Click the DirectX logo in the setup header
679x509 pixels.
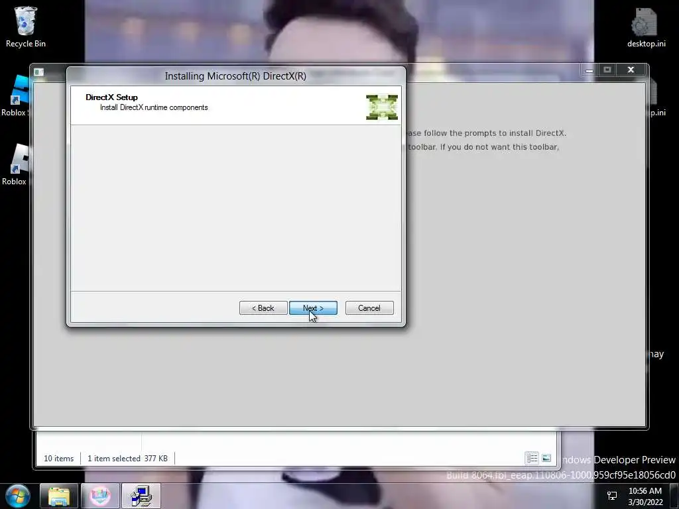click(381, 107)
